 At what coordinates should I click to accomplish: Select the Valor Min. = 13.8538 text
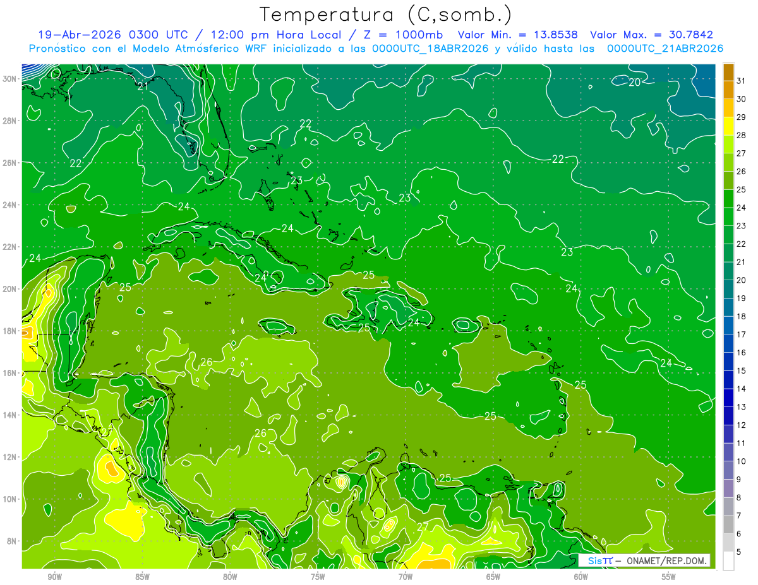[x=519, y=35]
